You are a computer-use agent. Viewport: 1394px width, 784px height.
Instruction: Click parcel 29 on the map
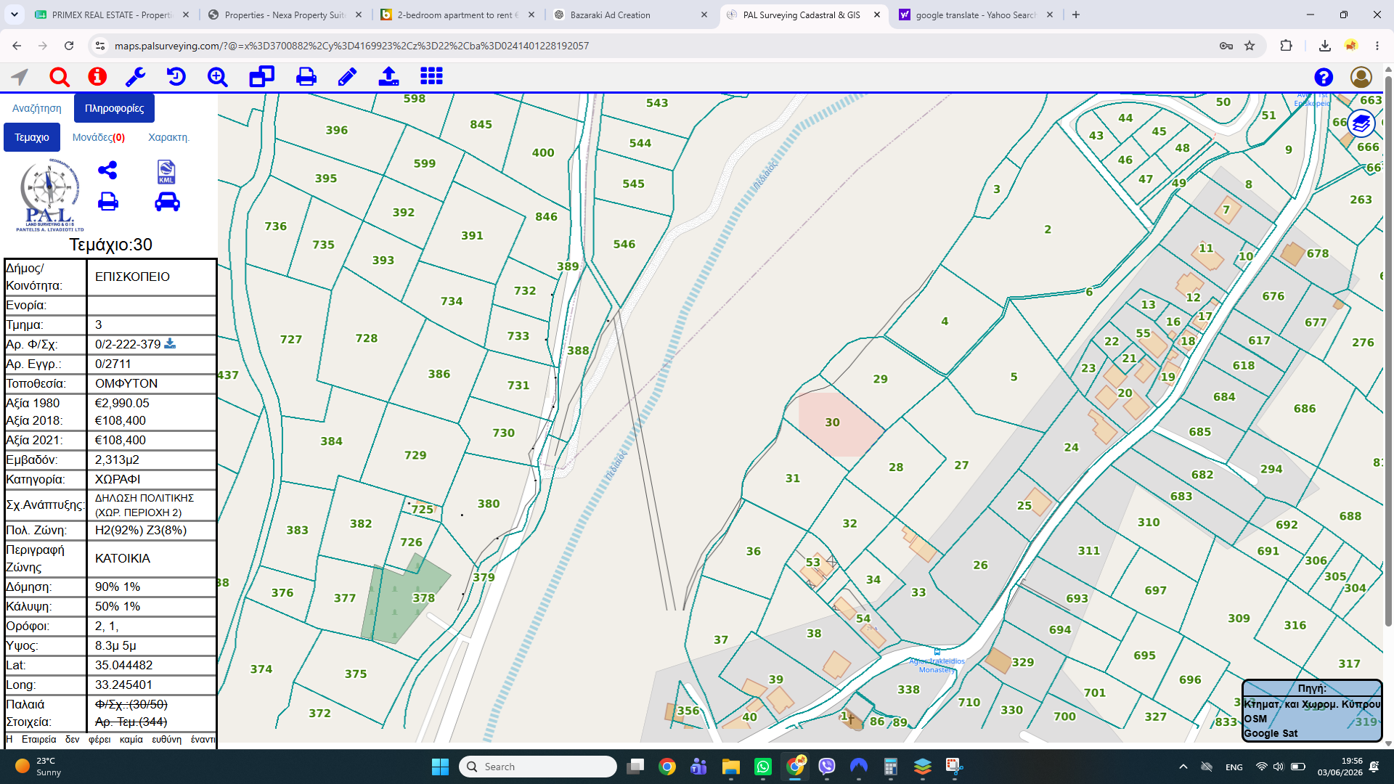(x=880, y=379)
